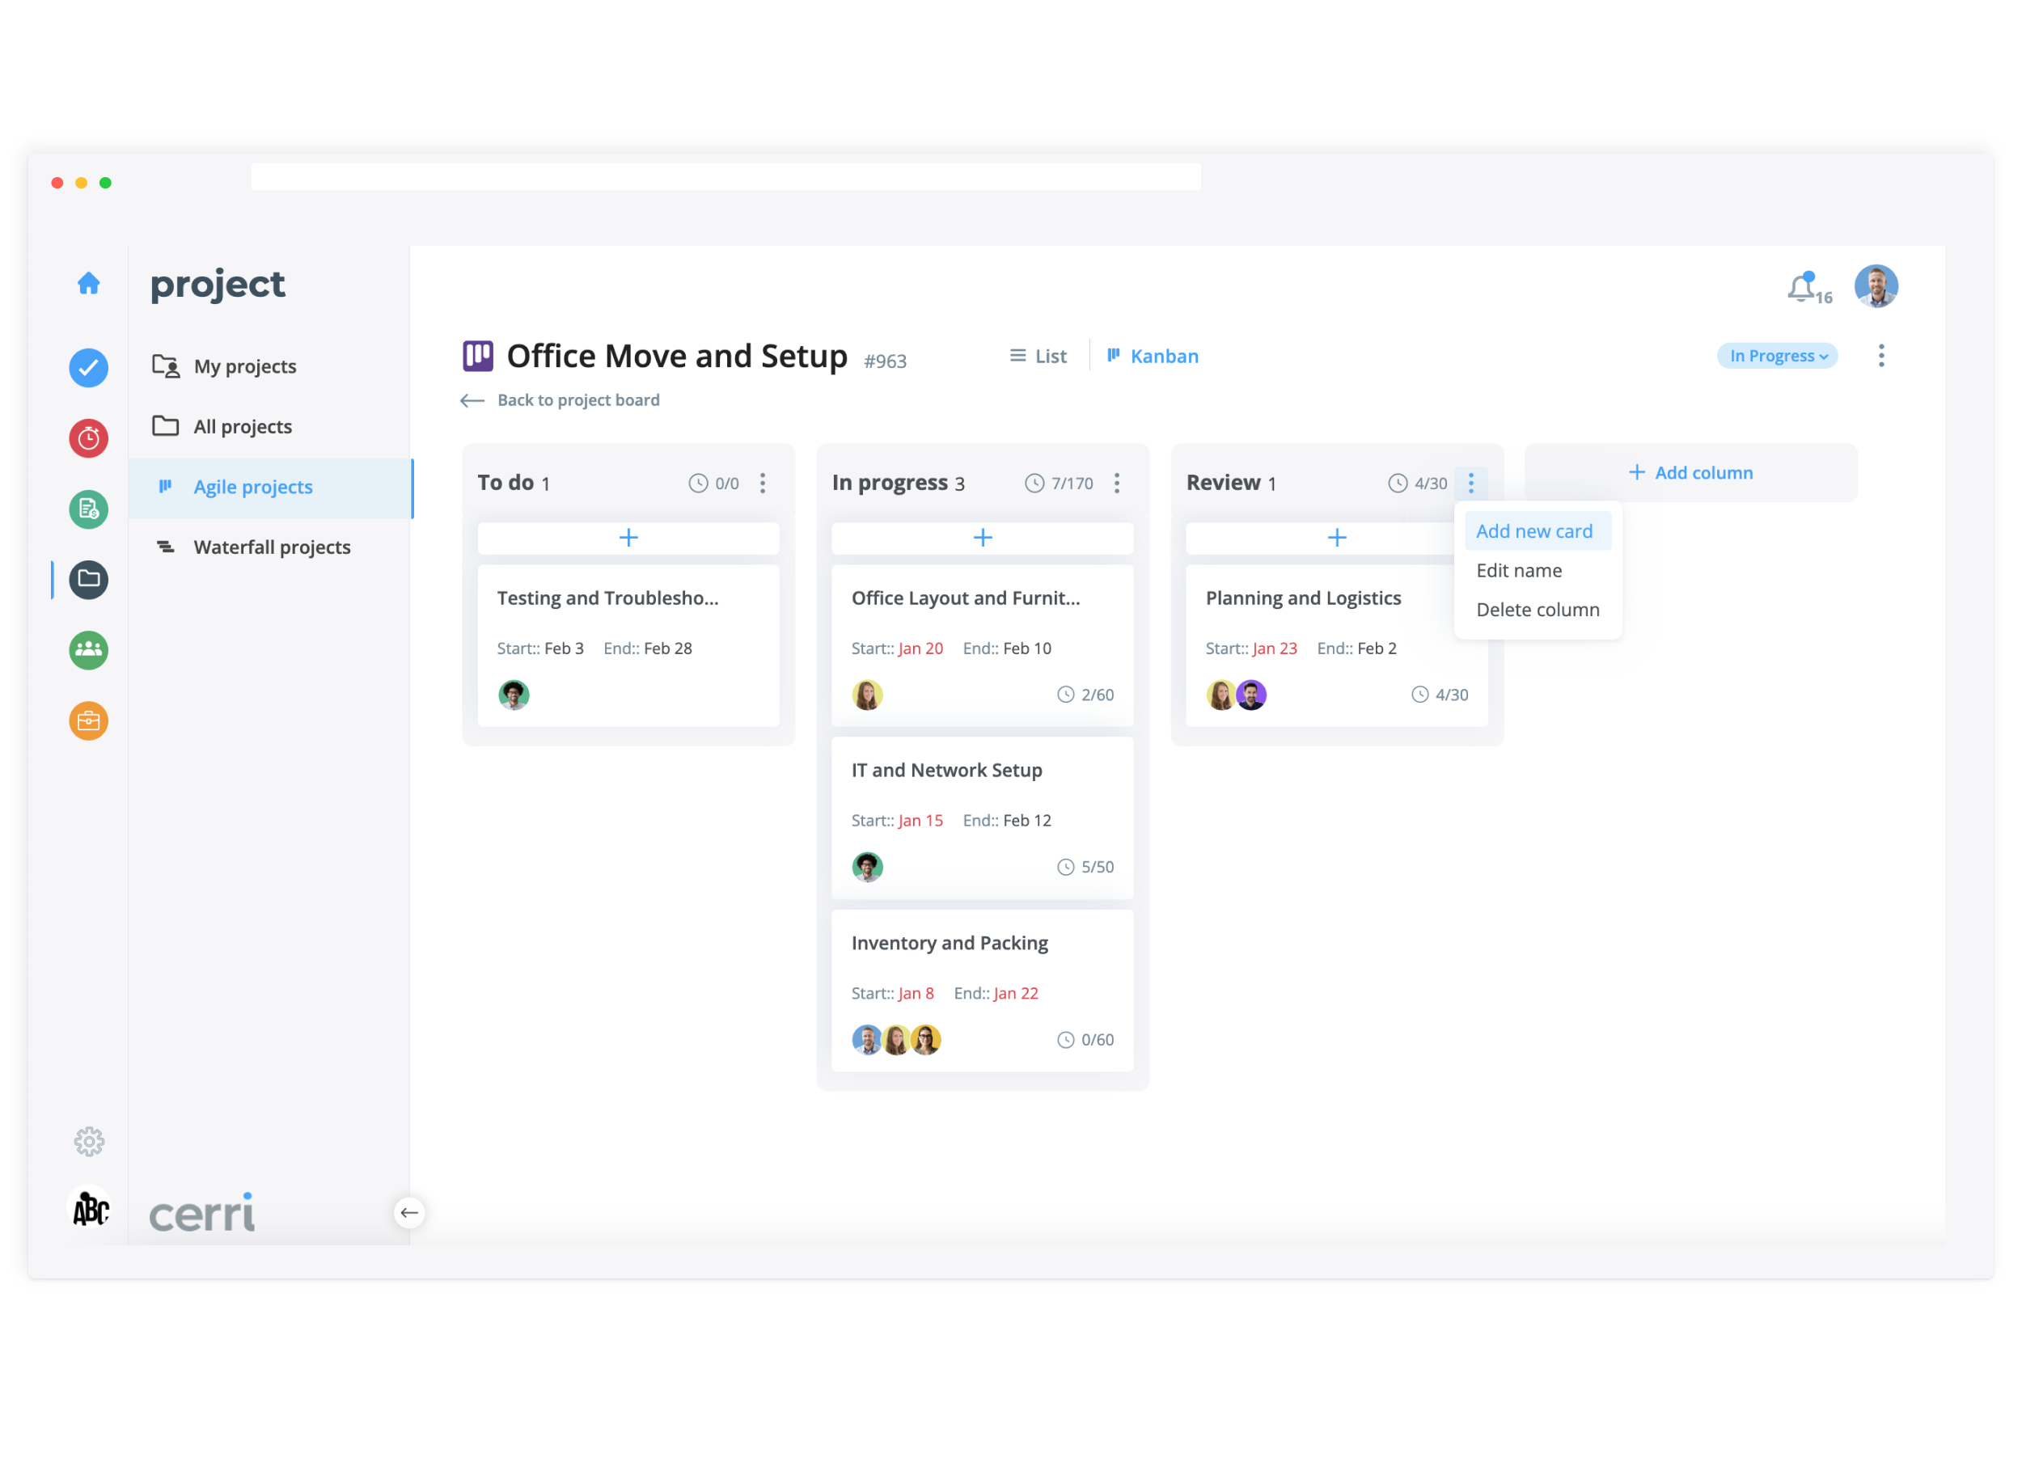Select Delete column in context menu
The image size is (2022, 1483).
coord(1538,610)
